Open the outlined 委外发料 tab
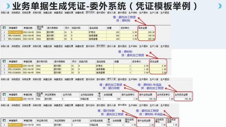 click(90, 13)
